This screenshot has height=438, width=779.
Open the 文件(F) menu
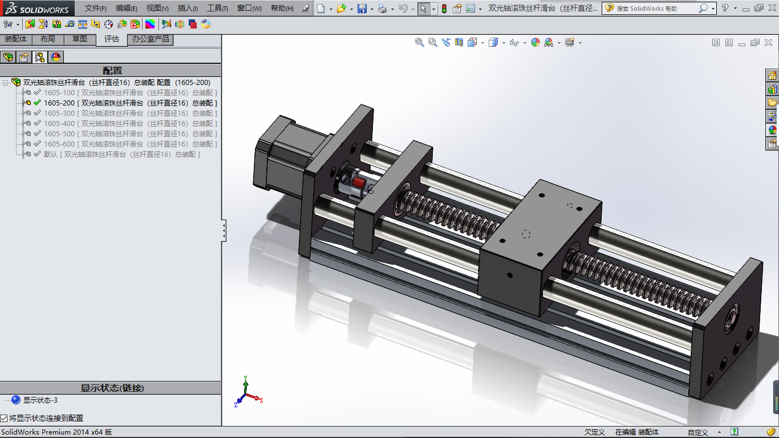96,9
